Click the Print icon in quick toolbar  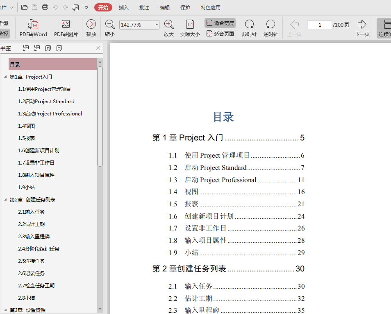45,7
